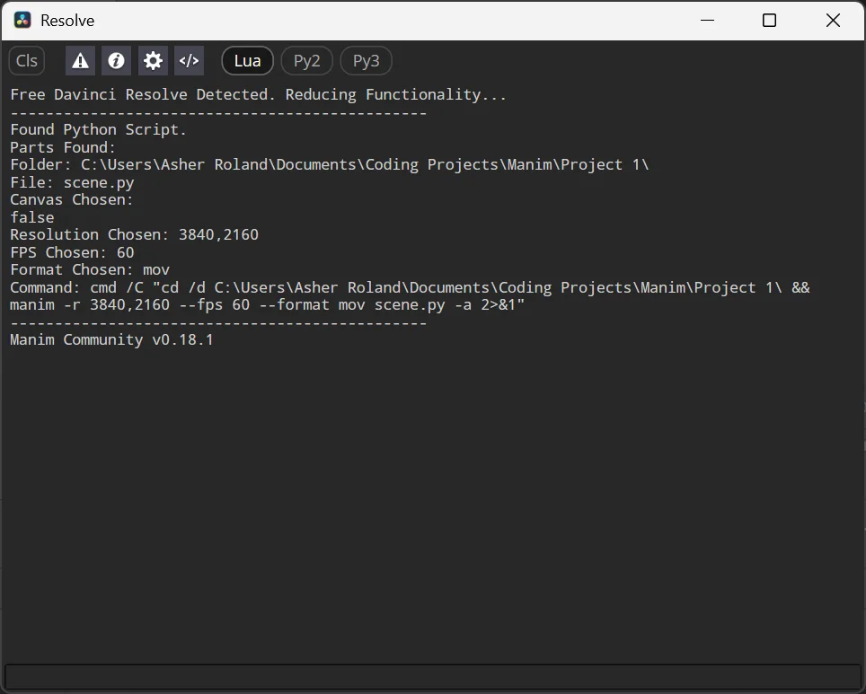Click the 'Canvas Chosen:' line

[72, 199]
